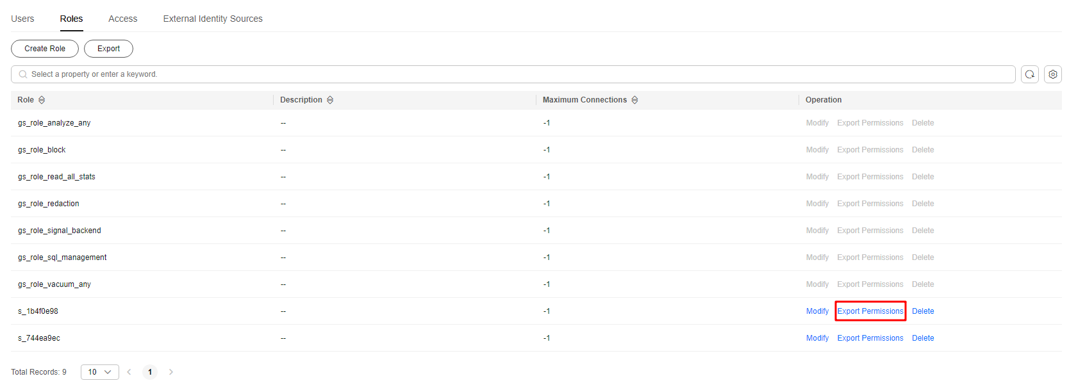Image resolution: width=1069 pixels, height=383 pixels.
Task: Click the Export button
Action: click(108, 49)
